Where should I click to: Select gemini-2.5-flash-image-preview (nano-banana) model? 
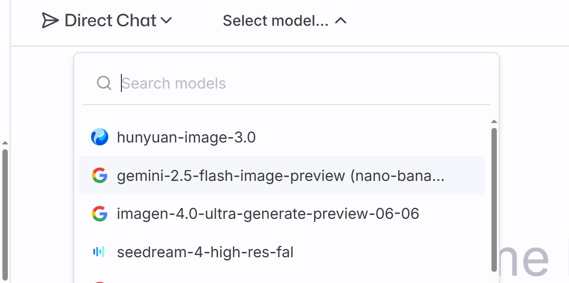click(x=280, y=176)
